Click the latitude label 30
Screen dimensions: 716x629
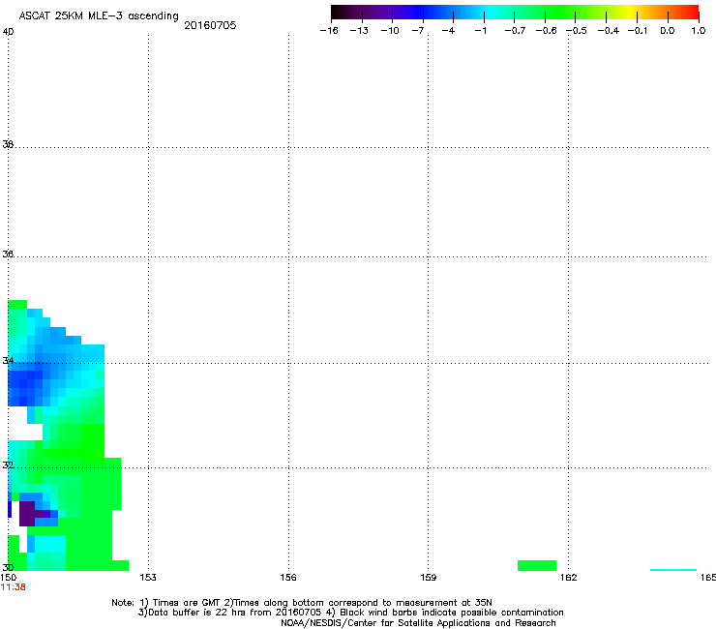8,567
